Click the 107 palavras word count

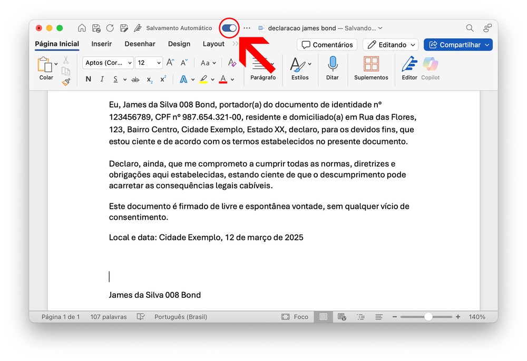[109, 317]
